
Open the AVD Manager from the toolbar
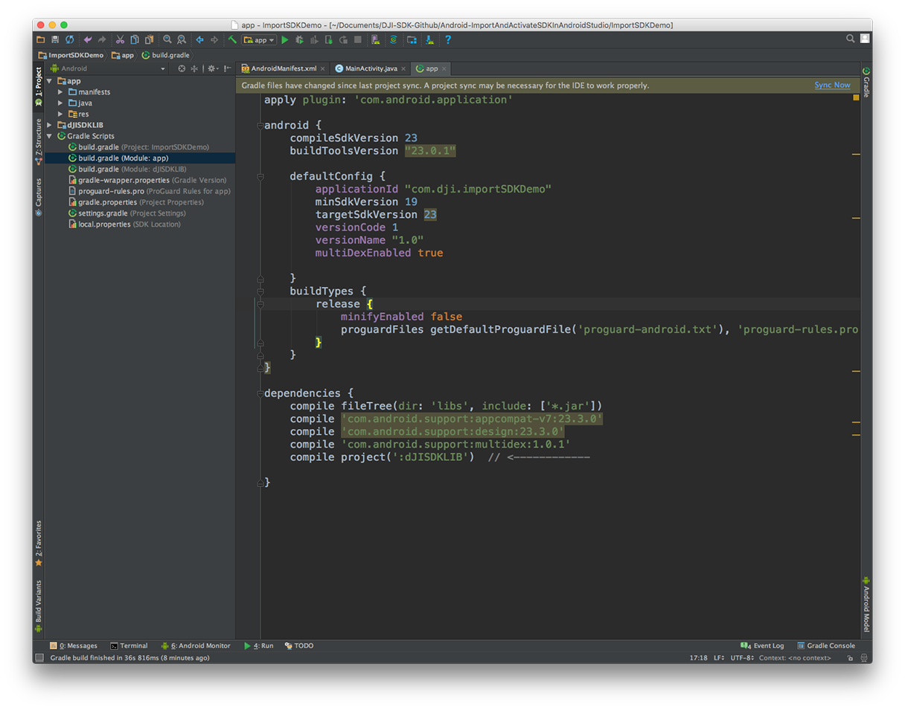374,40
